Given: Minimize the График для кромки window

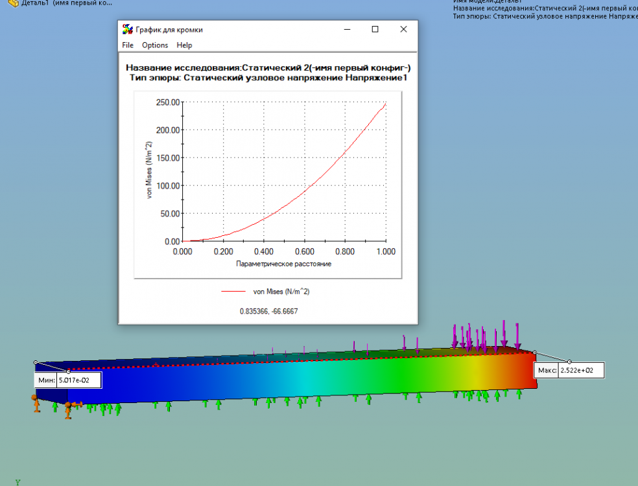Looking at the screenshot, I should pyautogui.click(x=347, y=29).
